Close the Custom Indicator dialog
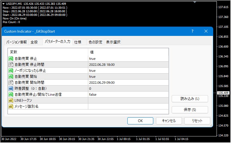 click(x=206, y=31)
